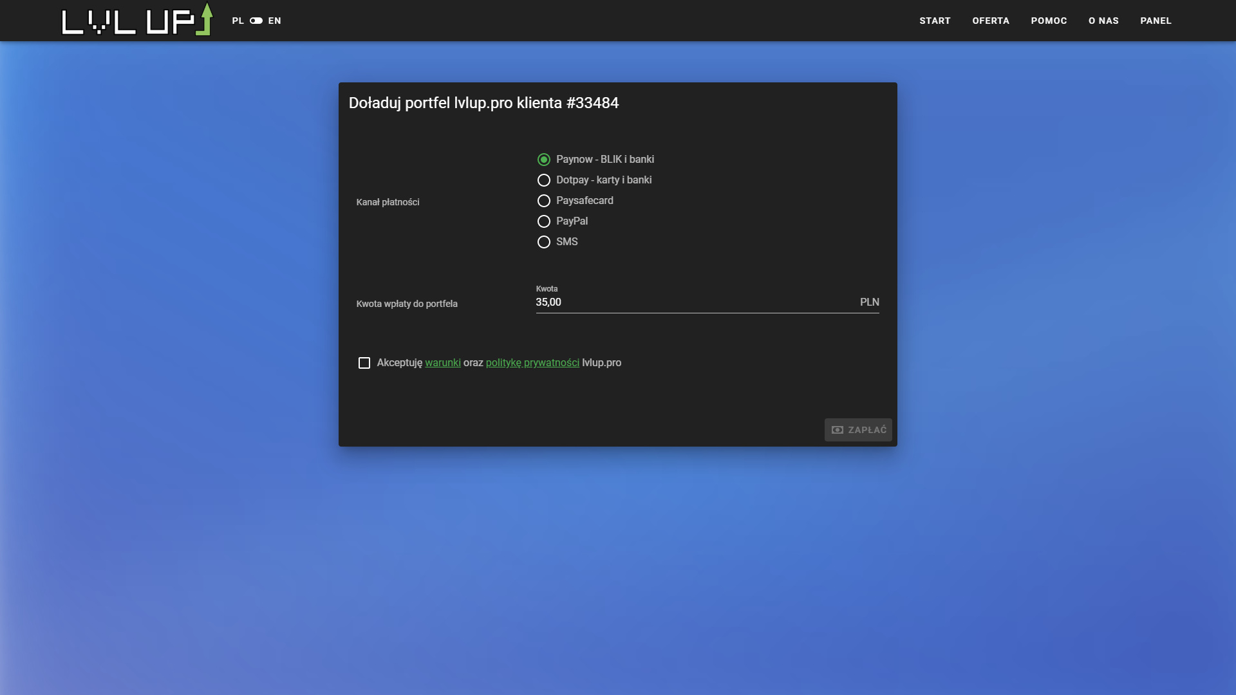This screenshot has height=695, width=1236.
Task: Open the O NAS page
Action: click(1103, 21)
